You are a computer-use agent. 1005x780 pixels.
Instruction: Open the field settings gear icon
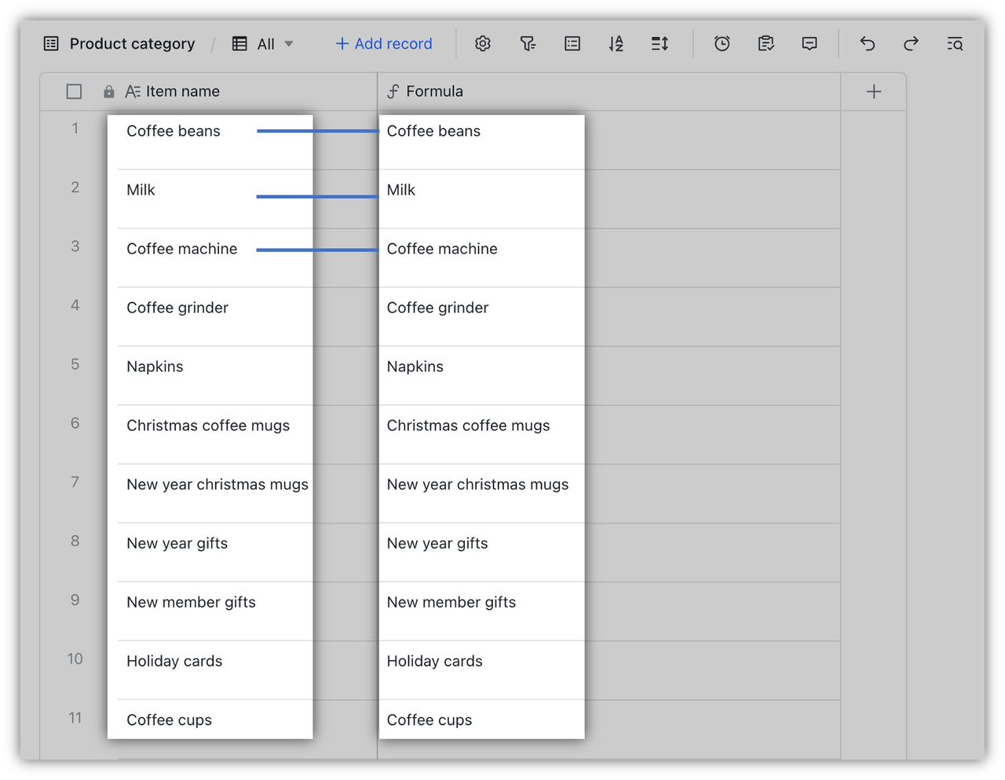click(483, 44)
